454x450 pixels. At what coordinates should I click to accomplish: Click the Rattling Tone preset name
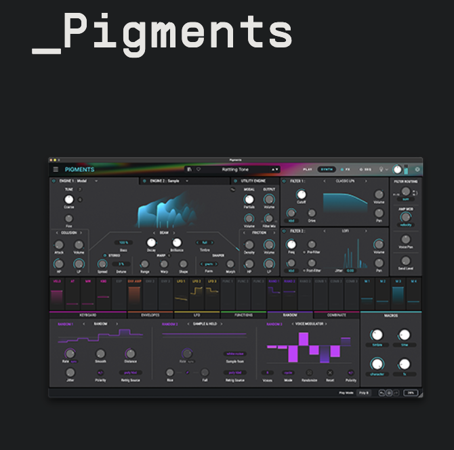coord(235,169)
